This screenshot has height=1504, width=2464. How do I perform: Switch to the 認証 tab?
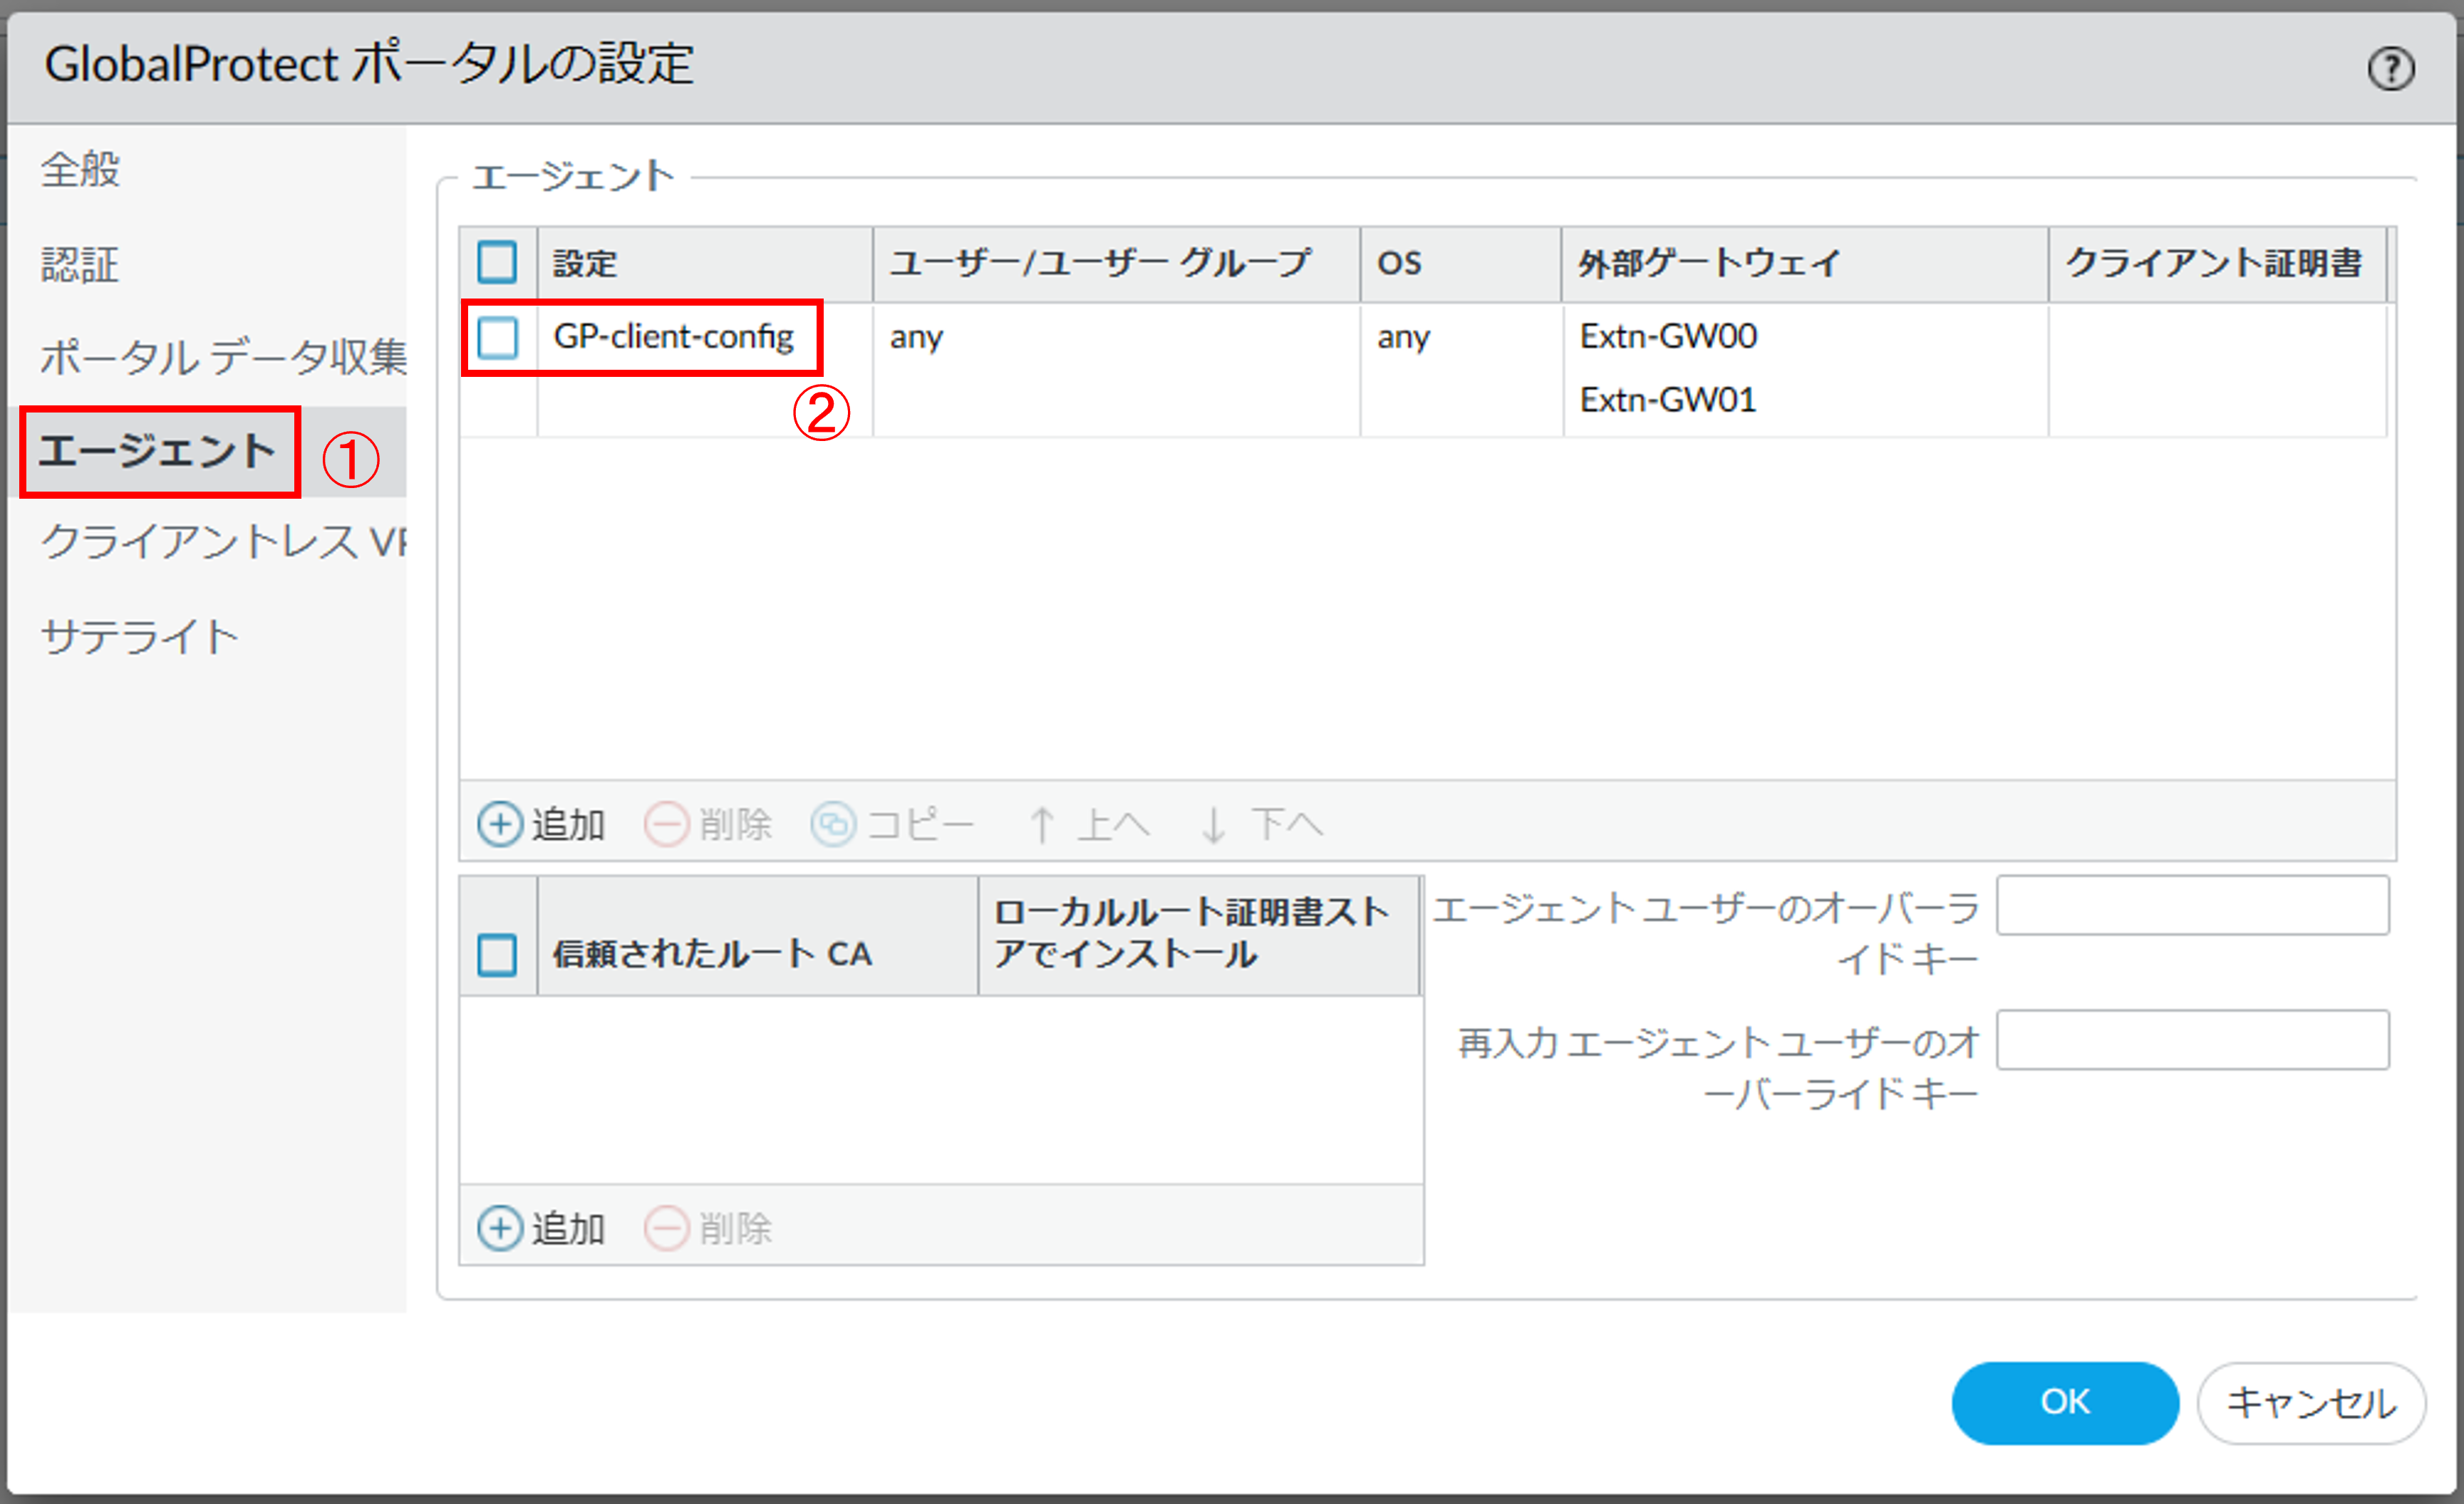click(80, 265)
